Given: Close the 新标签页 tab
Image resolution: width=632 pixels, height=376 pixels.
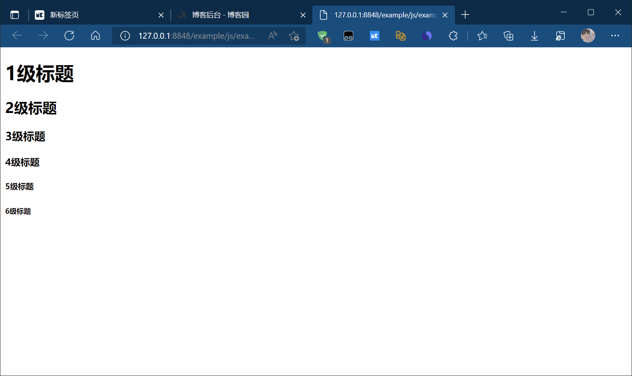Looking at the screenshot, I should 161,15.
